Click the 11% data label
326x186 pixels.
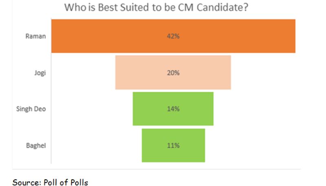coord(173,145)
